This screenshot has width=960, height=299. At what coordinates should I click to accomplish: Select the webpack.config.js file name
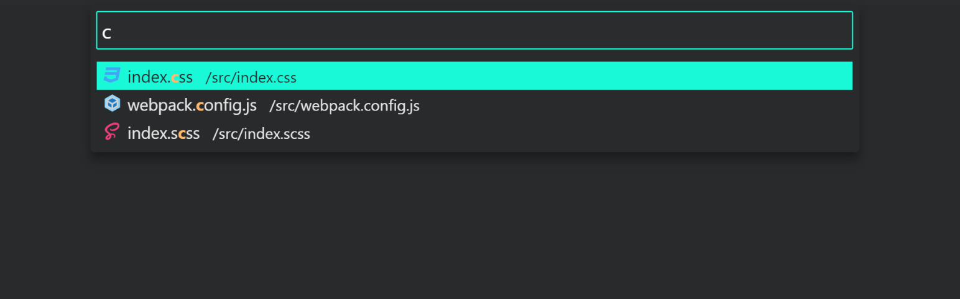coord(192,105)
